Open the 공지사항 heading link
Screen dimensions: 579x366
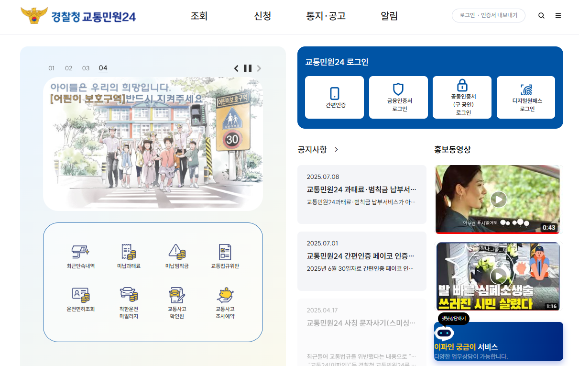click(x=312, y=149)
